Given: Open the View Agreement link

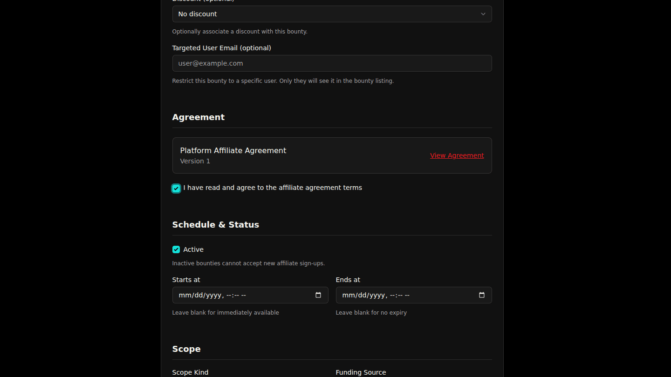Looking at the screenshot, I should coord(457,155).
